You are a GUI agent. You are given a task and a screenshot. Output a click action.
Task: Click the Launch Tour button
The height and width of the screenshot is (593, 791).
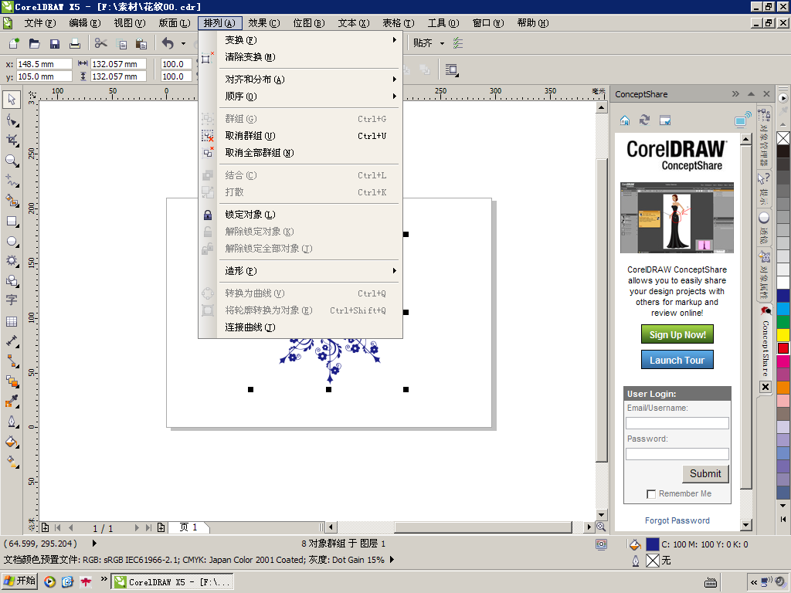[677, 360]
